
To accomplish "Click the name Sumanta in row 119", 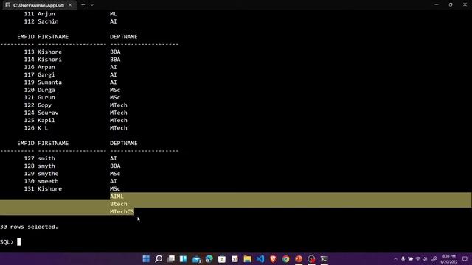I will (49, 82).
